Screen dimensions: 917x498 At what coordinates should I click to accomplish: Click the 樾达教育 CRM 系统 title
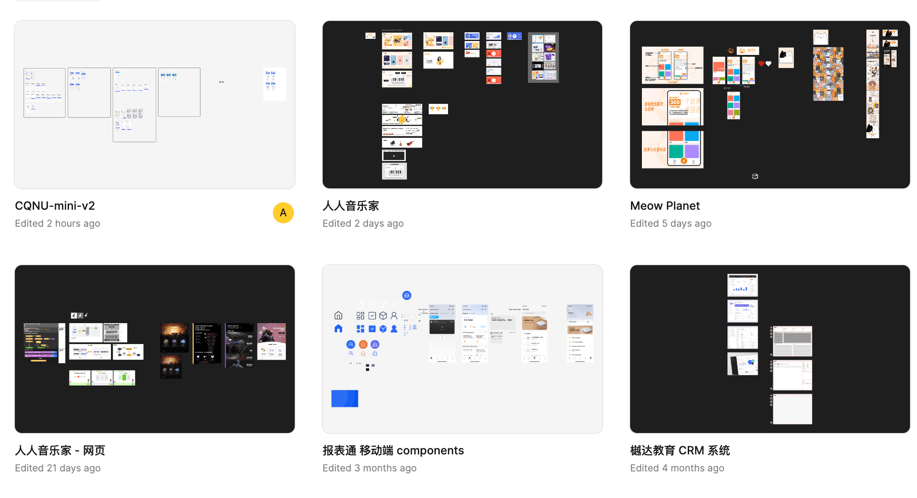coord(680,450)
